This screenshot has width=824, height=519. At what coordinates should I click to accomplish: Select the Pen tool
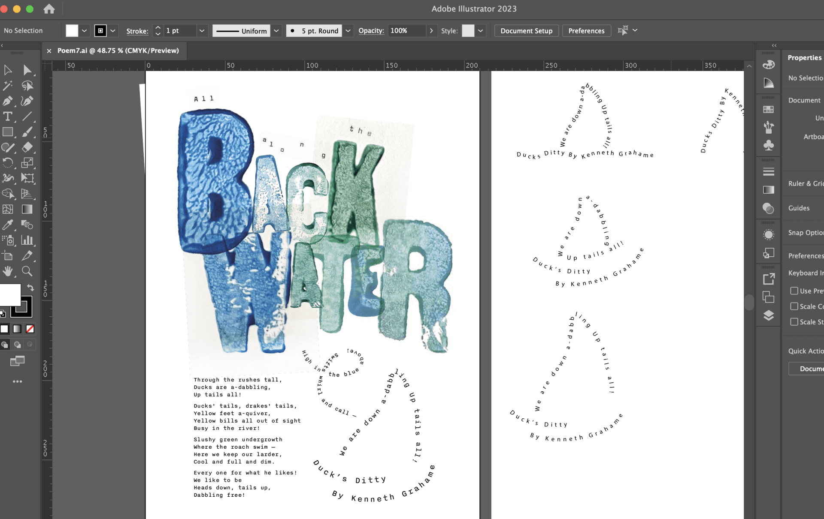pos(8,101)
